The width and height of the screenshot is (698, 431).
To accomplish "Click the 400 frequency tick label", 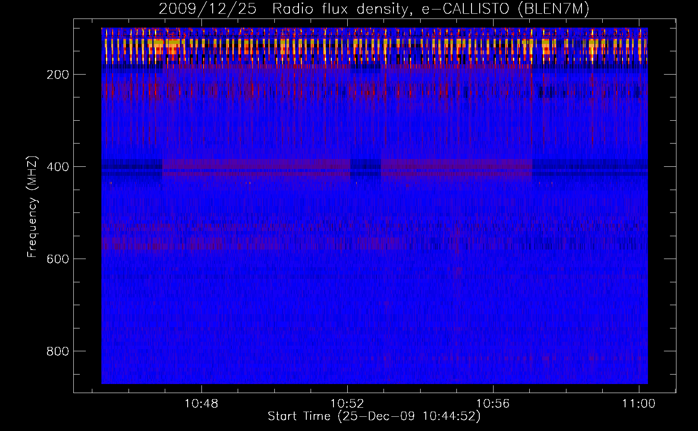I will 58,167.
